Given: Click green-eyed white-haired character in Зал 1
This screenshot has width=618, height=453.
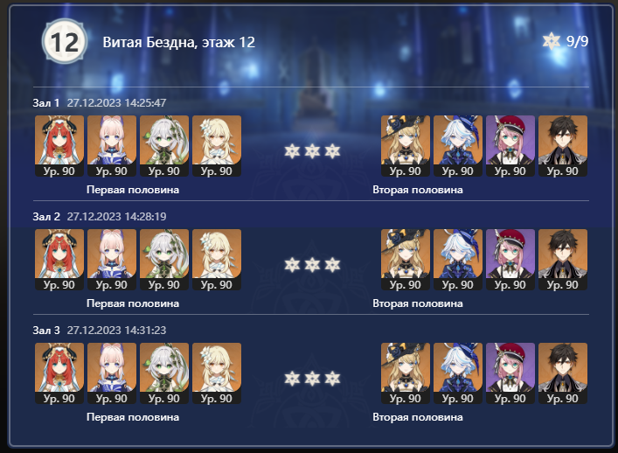Looking at the screenshot, I should [164, 146].
